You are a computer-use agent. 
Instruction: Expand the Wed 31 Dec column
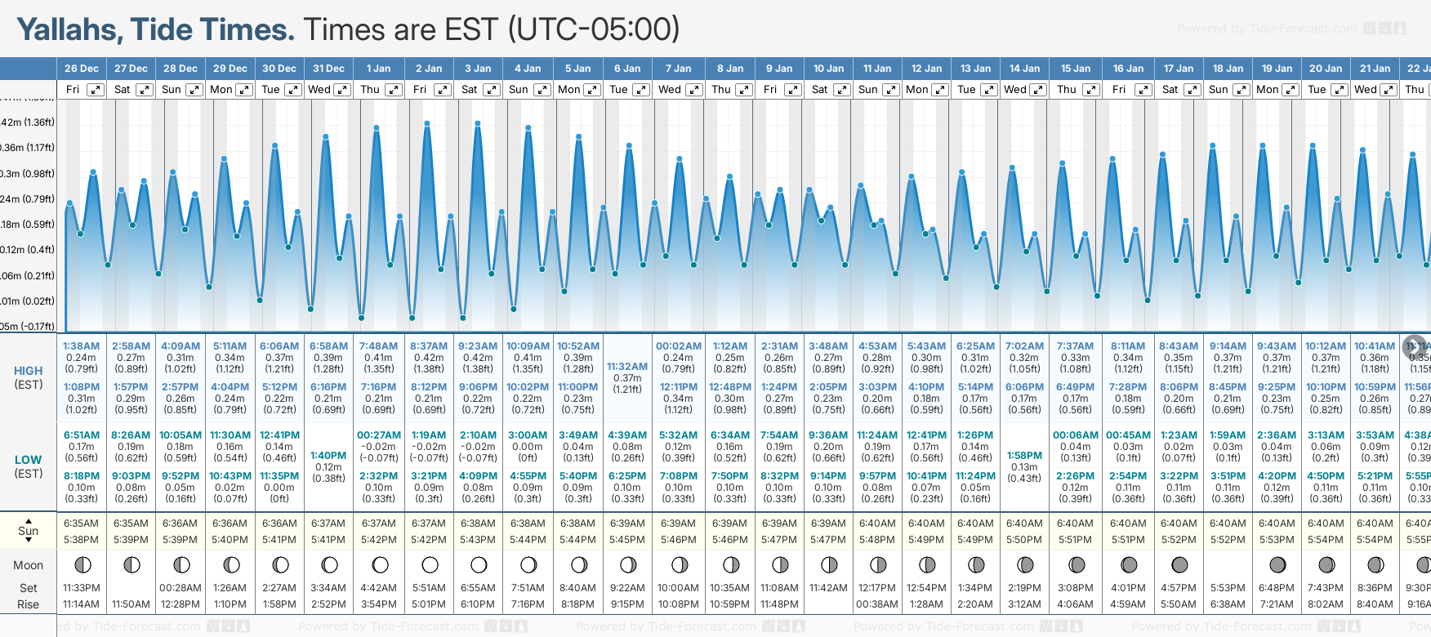(343, 90)
